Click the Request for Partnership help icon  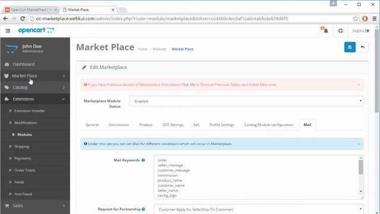(x=143, y=209)
